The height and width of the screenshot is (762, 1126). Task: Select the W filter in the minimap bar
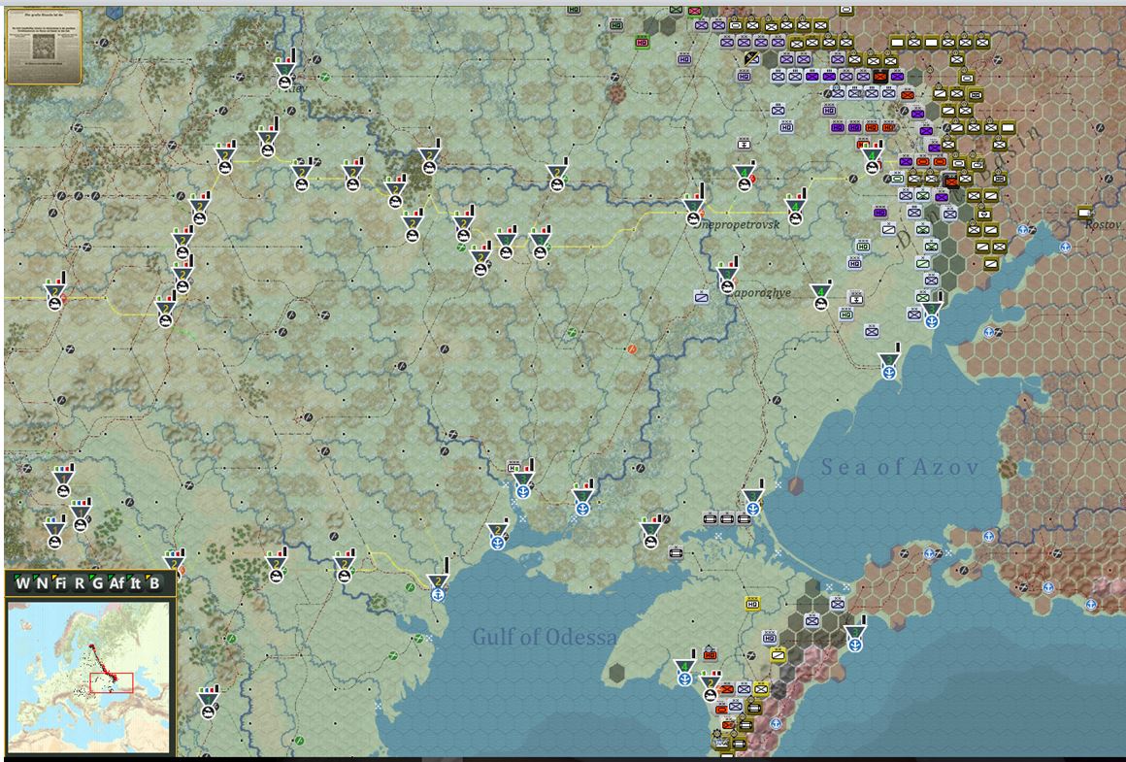point(23,582)
